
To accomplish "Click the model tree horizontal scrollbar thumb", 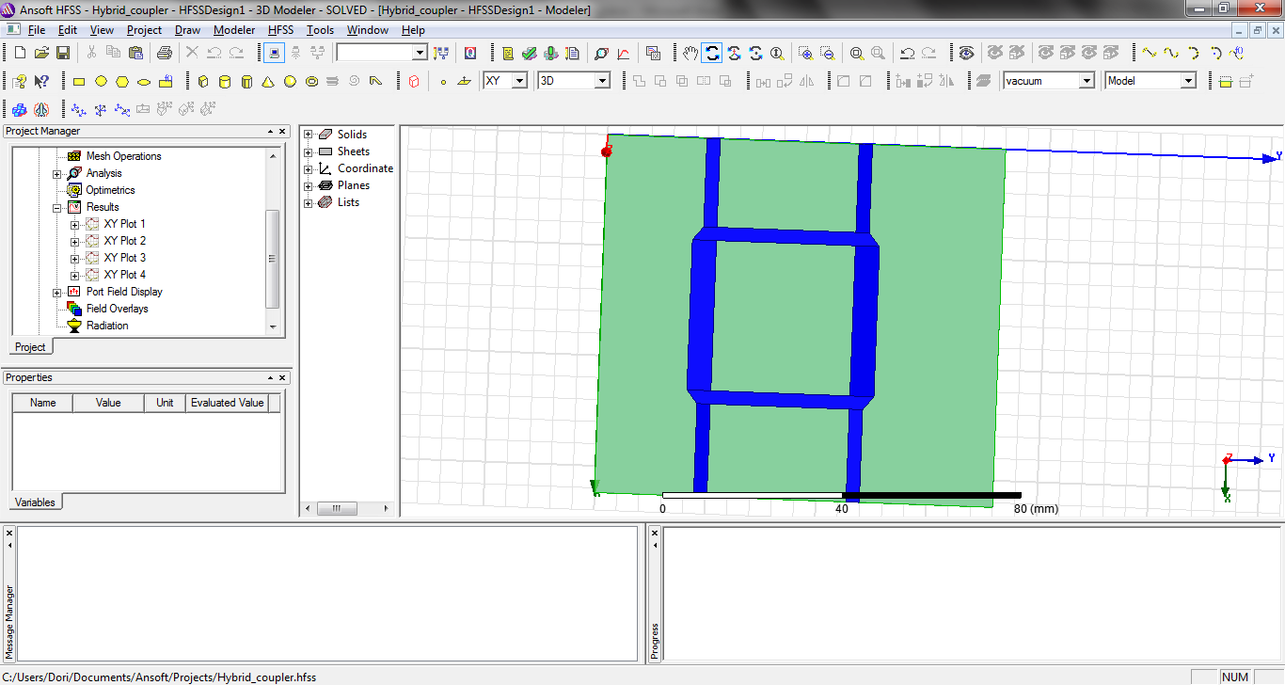I will click(337, 508).
